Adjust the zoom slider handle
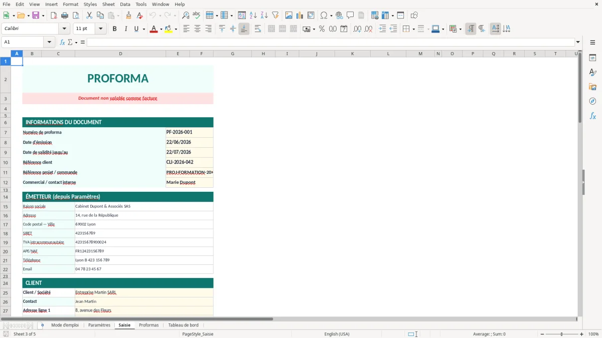 pos(561,334)
